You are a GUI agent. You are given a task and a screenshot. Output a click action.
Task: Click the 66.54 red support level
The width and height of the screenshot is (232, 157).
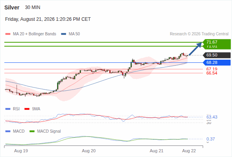212,73
